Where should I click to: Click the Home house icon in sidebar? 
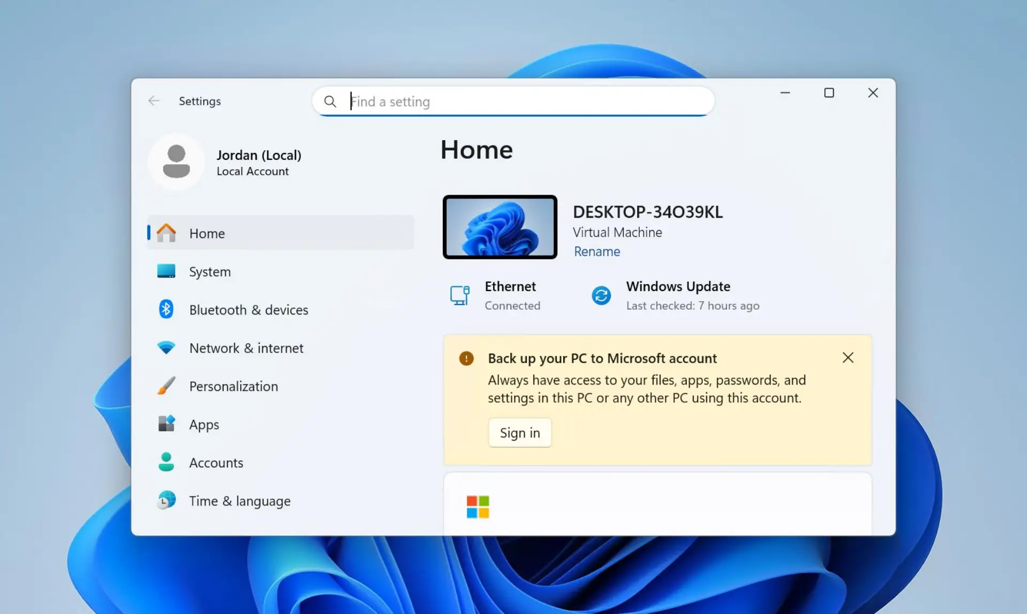(166, 233)
